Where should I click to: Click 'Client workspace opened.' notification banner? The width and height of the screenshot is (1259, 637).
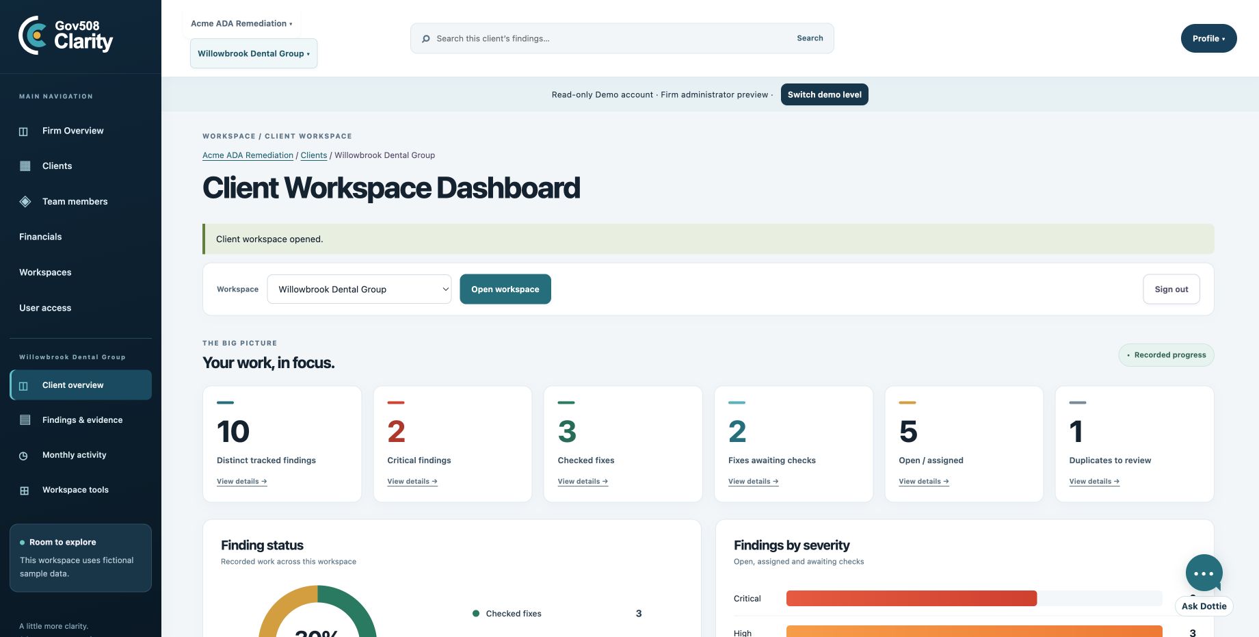tap(708, 239)
